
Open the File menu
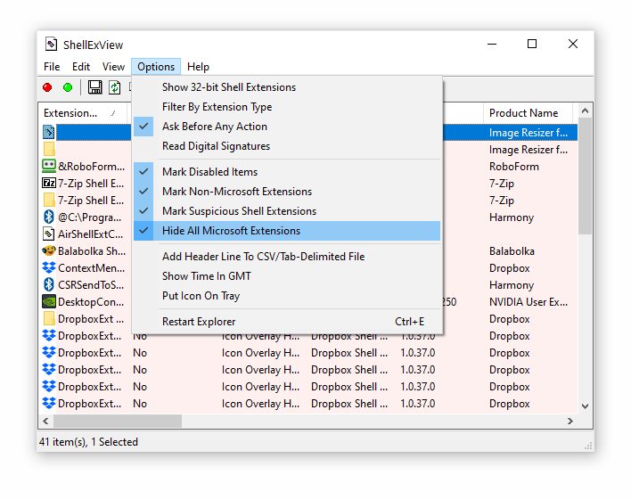pyautogui.click(x=52, y=67)
